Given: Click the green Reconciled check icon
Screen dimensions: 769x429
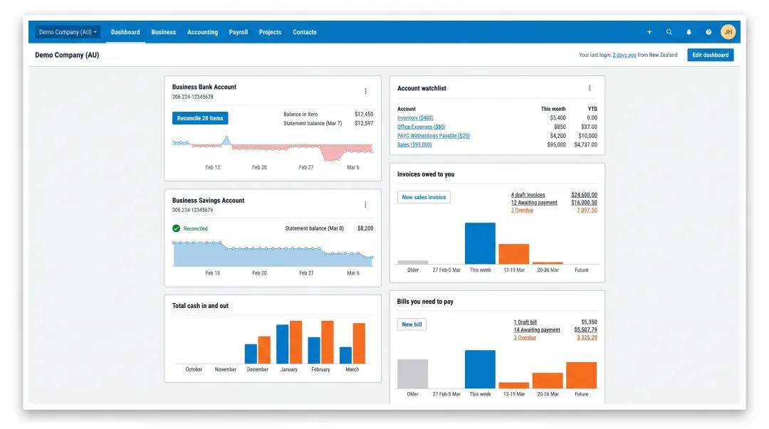Looking at the screenshot, I should (176, 228).
